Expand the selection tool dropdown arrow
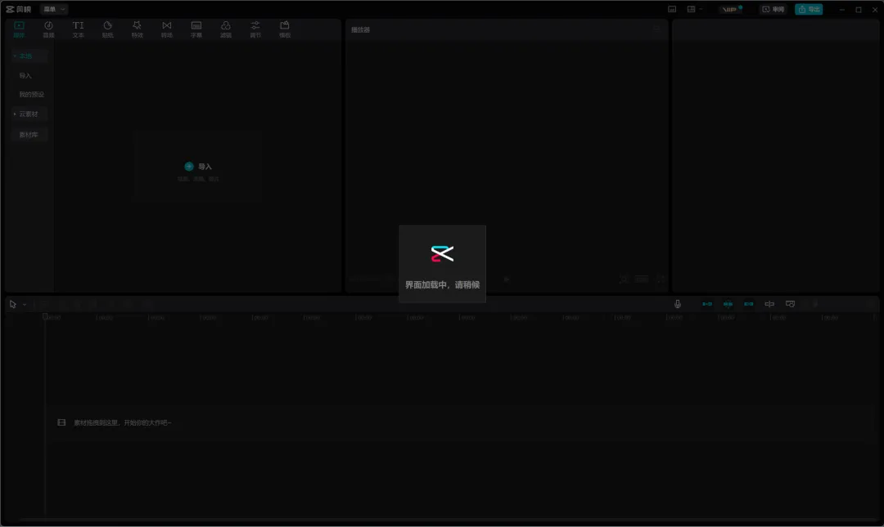Image resolution: width=884 pixels, height=527 pixels. coord(25,305)
